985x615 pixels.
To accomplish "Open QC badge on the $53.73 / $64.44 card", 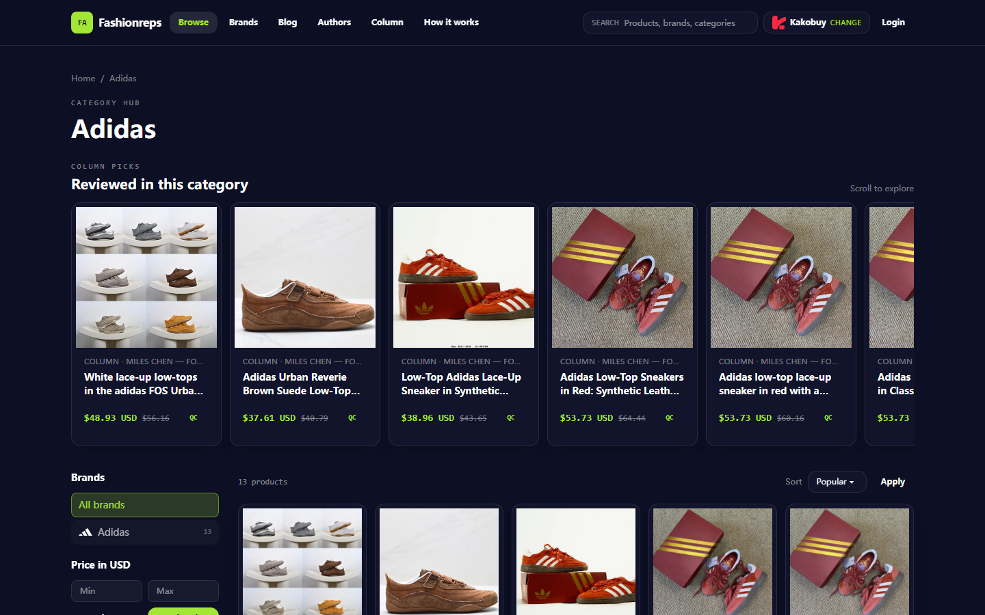I will tap(670, 418).
